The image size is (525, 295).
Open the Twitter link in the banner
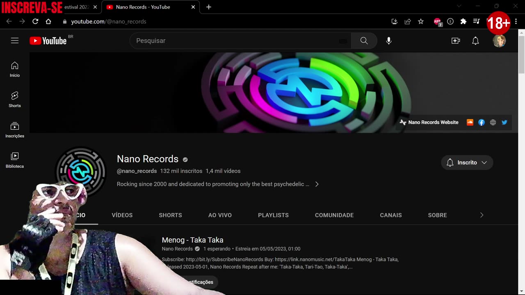pyautogui.click(x=504, y=122)
